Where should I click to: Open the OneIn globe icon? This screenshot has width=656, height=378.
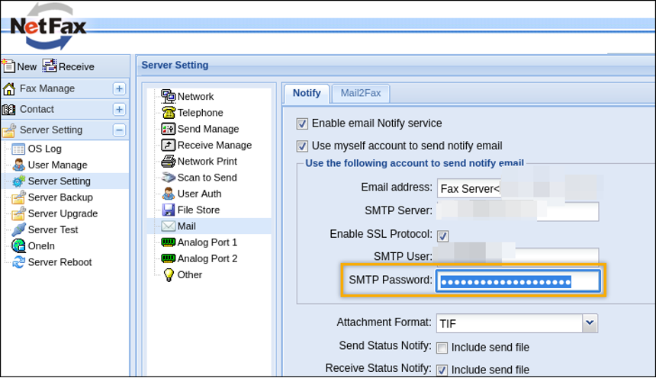19,245
